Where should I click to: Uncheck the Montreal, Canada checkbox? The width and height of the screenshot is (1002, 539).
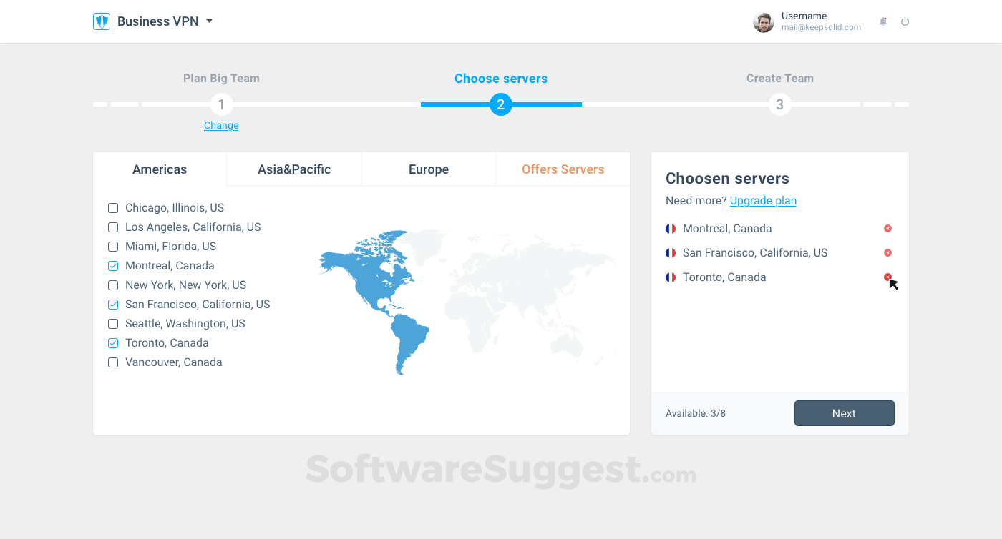click(x=113, y=265)
